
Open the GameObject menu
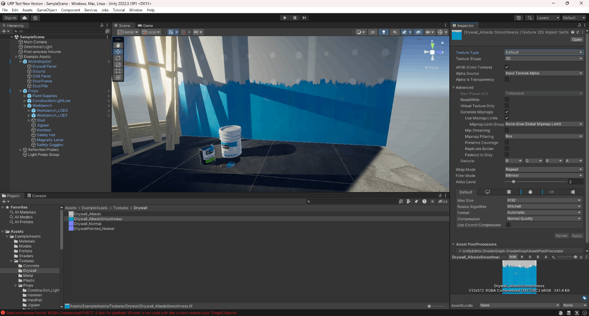47,10
